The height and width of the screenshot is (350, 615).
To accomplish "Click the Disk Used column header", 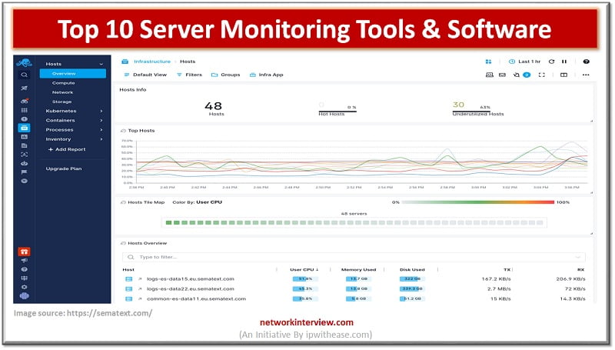I will pyautogui.click(x=412, y=270).
